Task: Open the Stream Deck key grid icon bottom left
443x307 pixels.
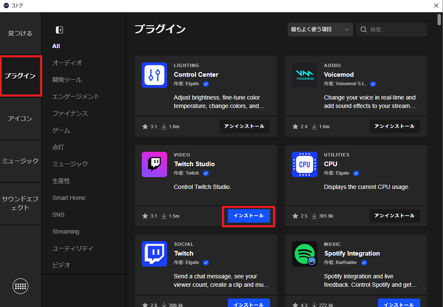Action: click(x=20, y=286)
